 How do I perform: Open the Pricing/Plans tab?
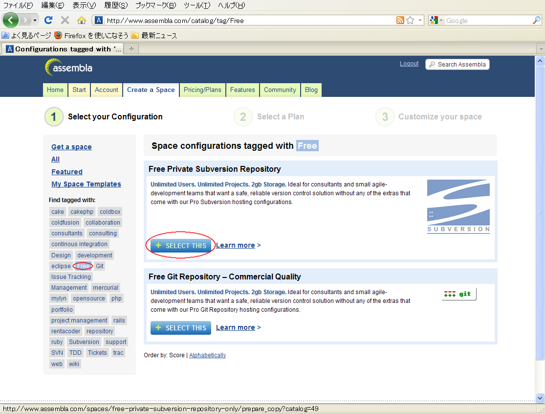coord(202,90)
